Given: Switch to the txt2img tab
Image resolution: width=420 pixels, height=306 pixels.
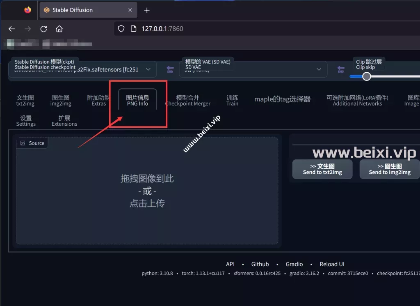Looking at the screenshot, I should (x=25, y=101).
